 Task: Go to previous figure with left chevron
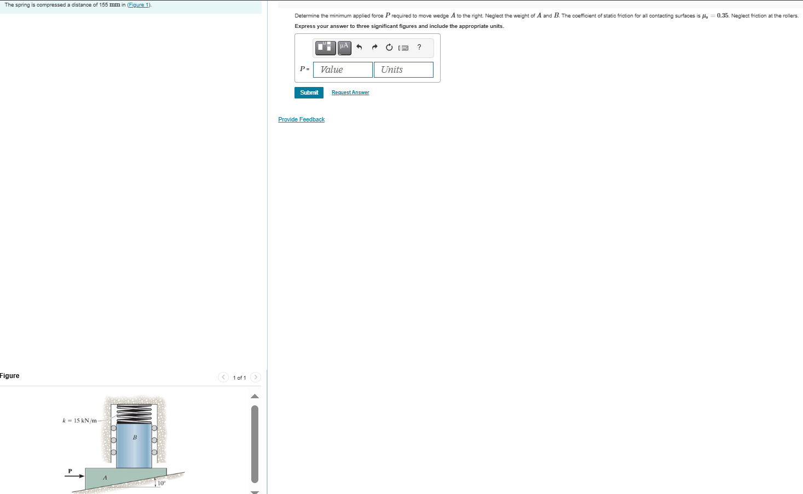tap(224, 377)
